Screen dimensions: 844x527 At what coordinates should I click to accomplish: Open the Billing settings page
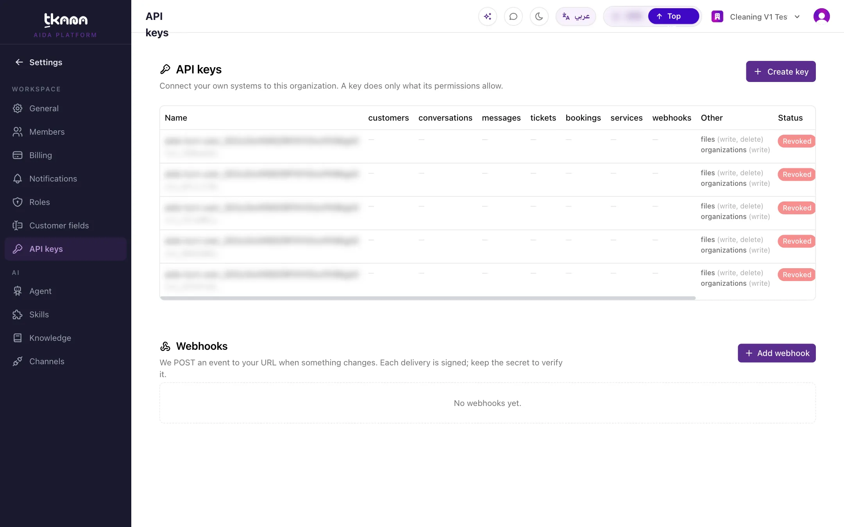click(x=66, y=155)
